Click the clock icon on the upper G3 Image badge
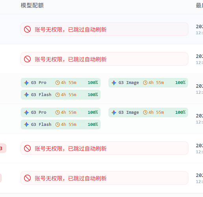This screenshot has width=203, height=197. pos(145,83)
